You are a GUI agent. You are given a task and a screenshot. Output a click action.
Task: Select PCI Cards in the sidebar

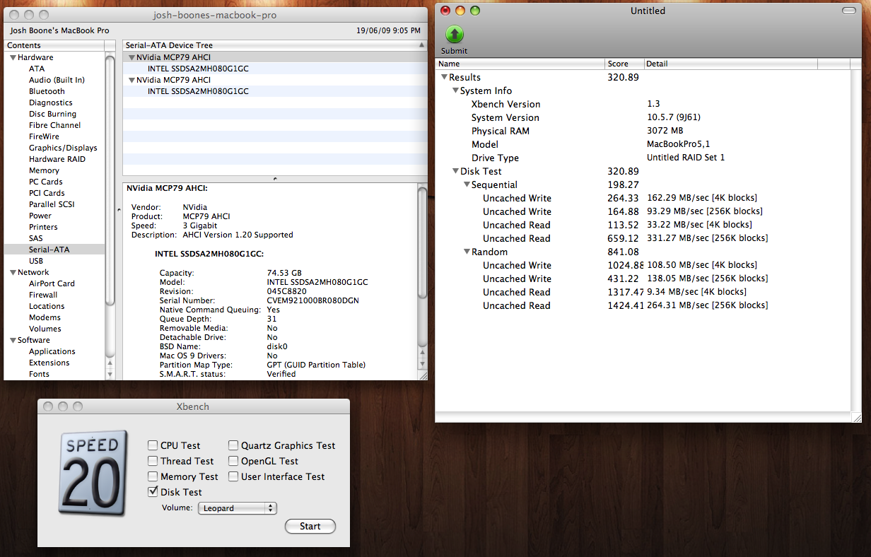coord(47,193)
